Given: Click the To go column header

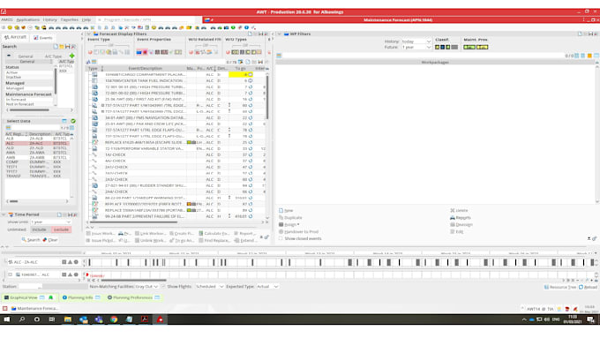Looking at the screenshot, I should click(x=240, y=69).
